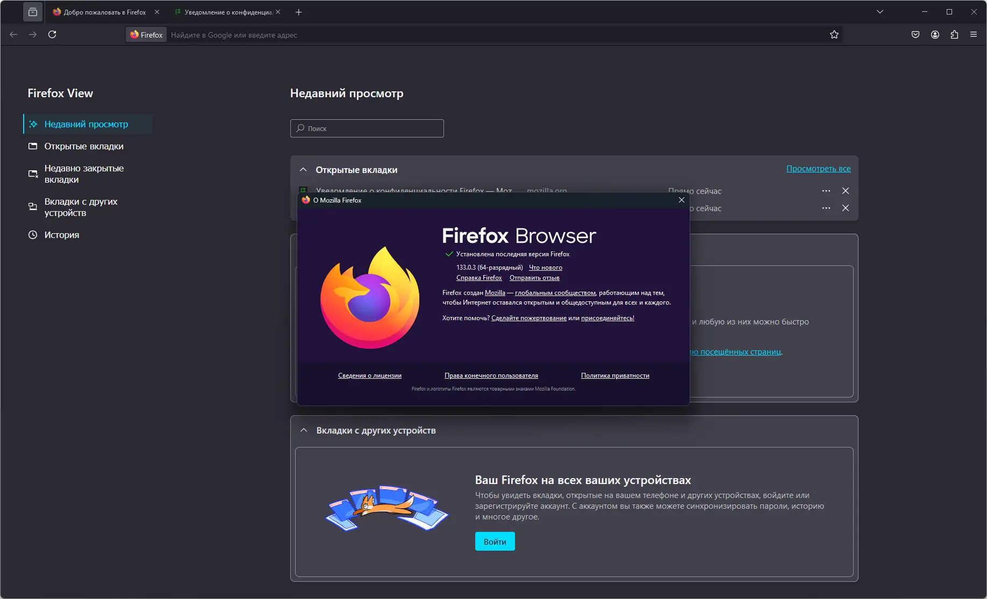This screenshot has width=987, height=599.
Task: Open the application hamburger menu
Action: pos(974,34)
